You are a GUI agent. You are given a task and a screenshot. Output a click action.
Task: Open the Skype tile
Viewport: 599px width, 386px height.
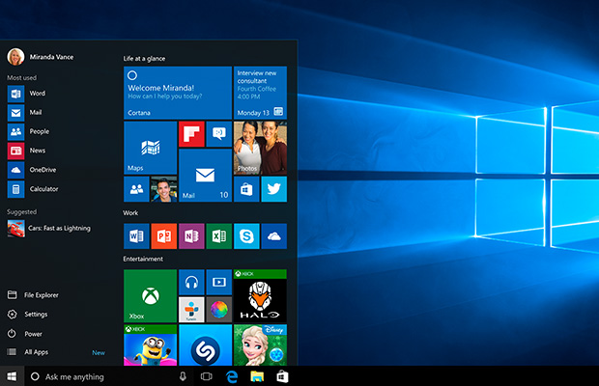246,236
